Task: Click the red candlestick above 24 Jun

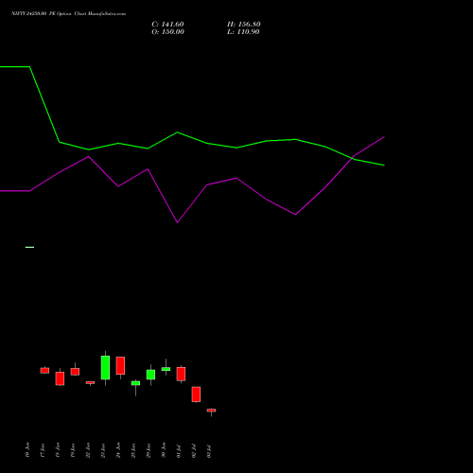Action: point(120,366)
